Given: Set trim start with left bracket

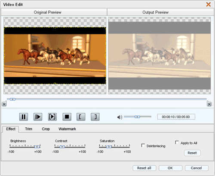Looking at the screenshot, I should (81, 117).
